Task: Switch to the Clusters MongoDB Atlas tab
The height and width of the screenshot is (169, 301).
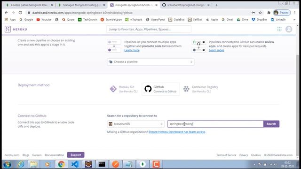Action: coord(29,5)
